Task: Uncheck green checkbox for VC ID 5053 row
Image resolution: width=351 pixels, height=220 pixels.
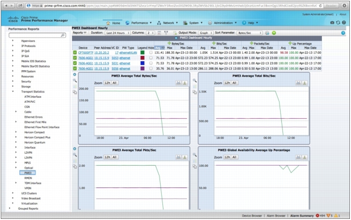Action: [x=75, y=58]
